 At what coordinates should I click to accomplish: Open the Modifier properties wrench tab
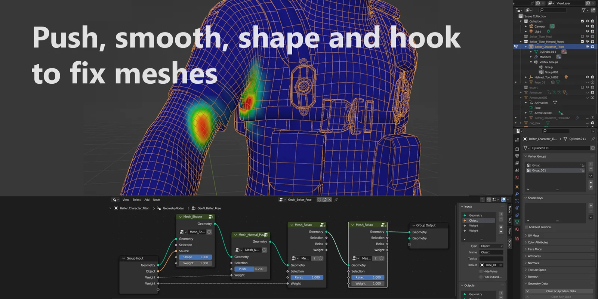click(x=517, y=194)
